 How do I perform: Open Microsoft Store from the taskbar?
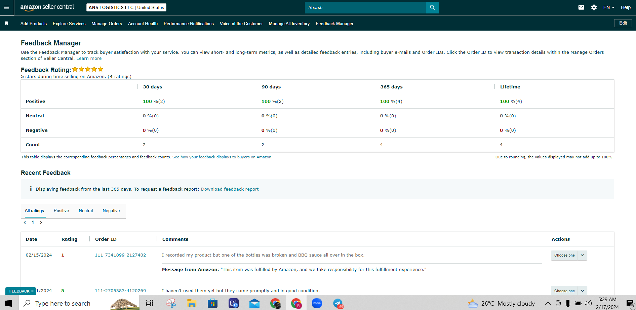(x=212, y=303)
